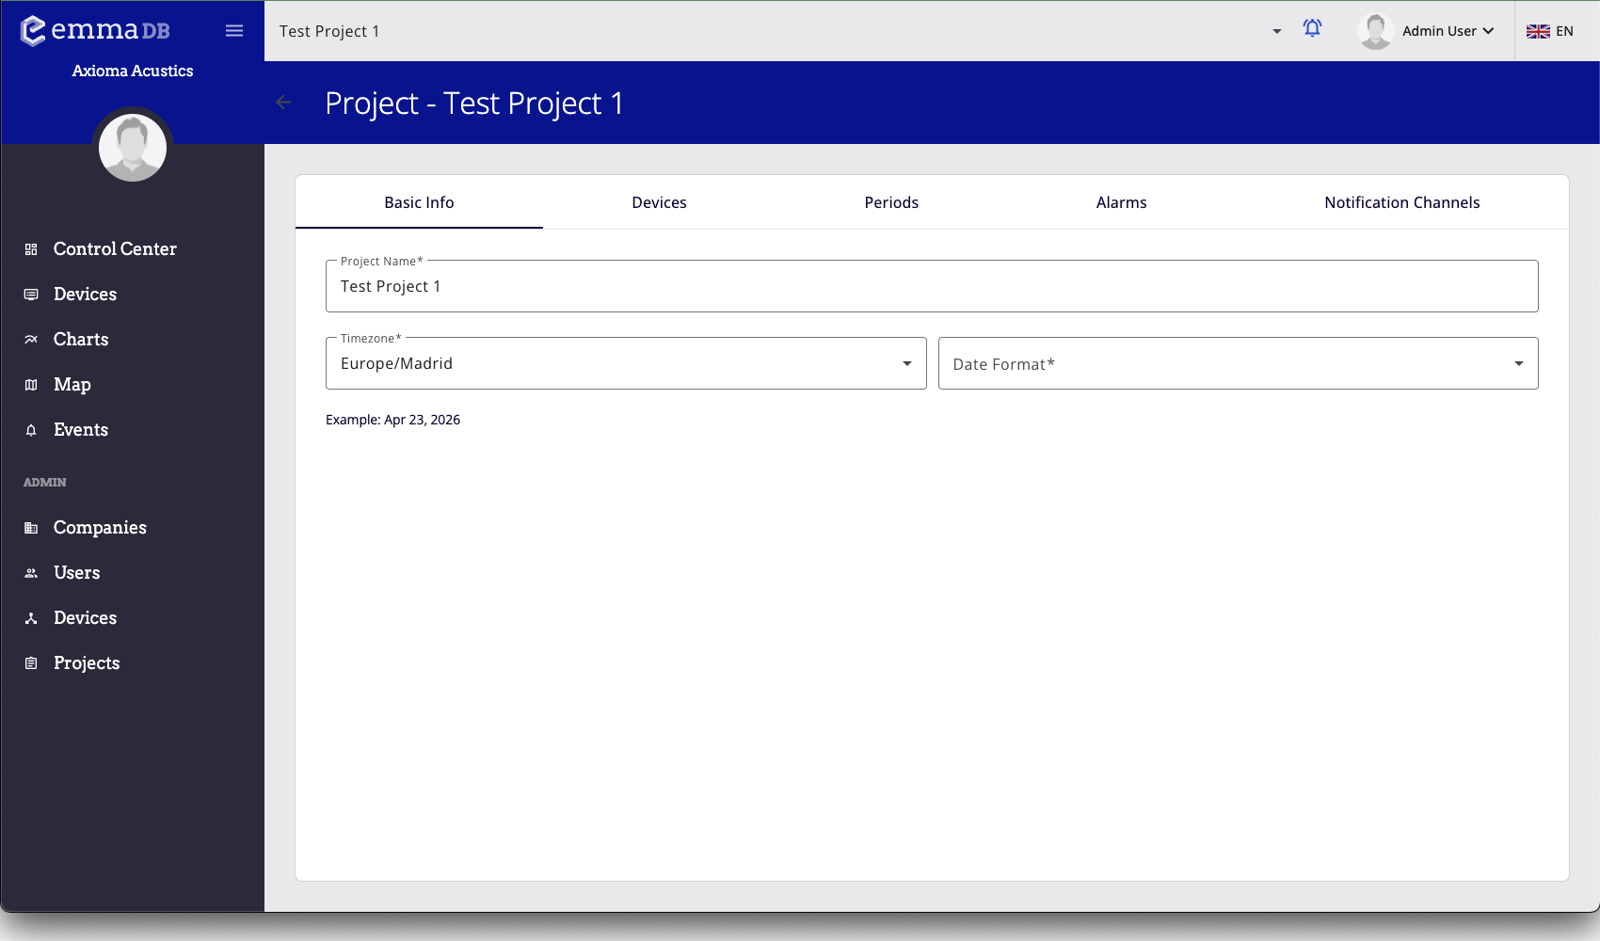Select Devices in the sidebar navigation
The height and width of the screenshot is (941, 1600).
[x=85, y=294]
